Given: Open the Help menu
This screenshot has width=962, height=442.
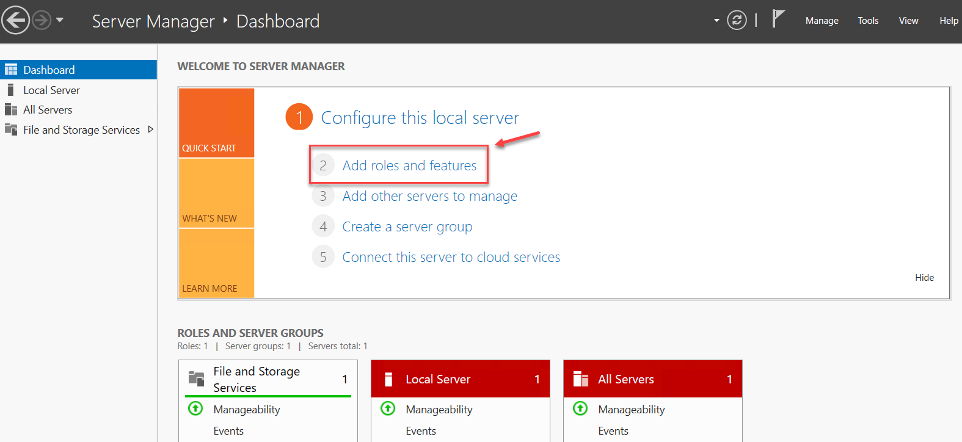Looking at the screenshot, I should coord(949,21).
